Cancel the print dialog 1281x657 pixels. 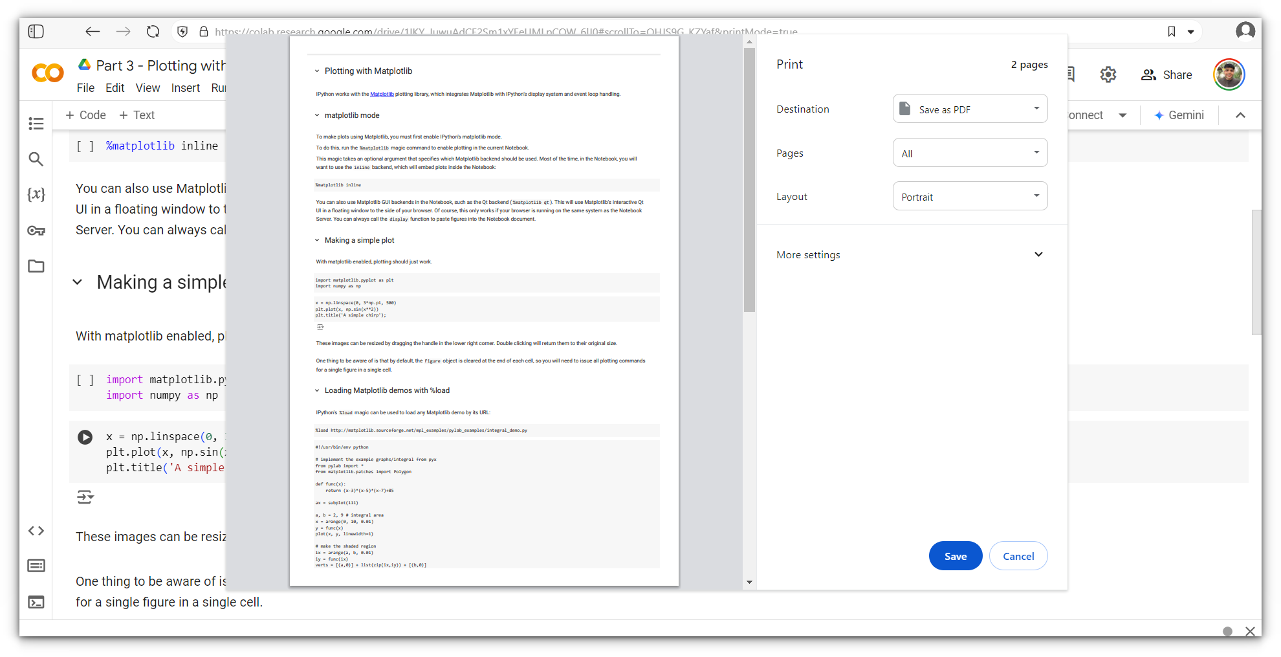point(1018,556)
